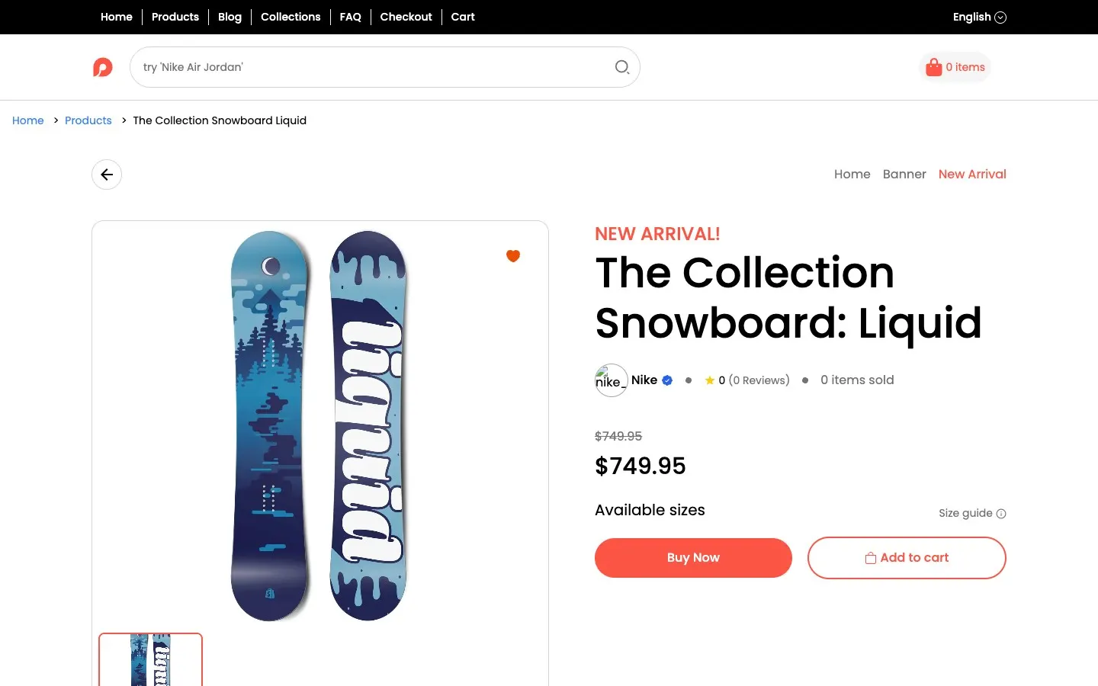Click the Buy Now button
Screen dimensions: 1098x686
point(693,558)
